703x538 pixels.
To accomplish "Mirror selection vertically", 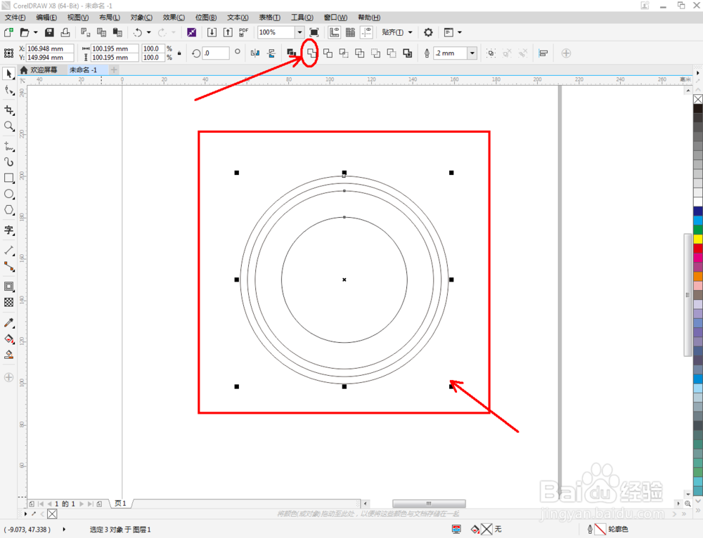I will tap(271, 53).
